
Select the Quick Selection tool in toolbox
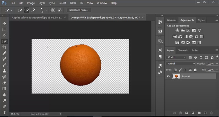pyautogui.click(x=4, y=41)
